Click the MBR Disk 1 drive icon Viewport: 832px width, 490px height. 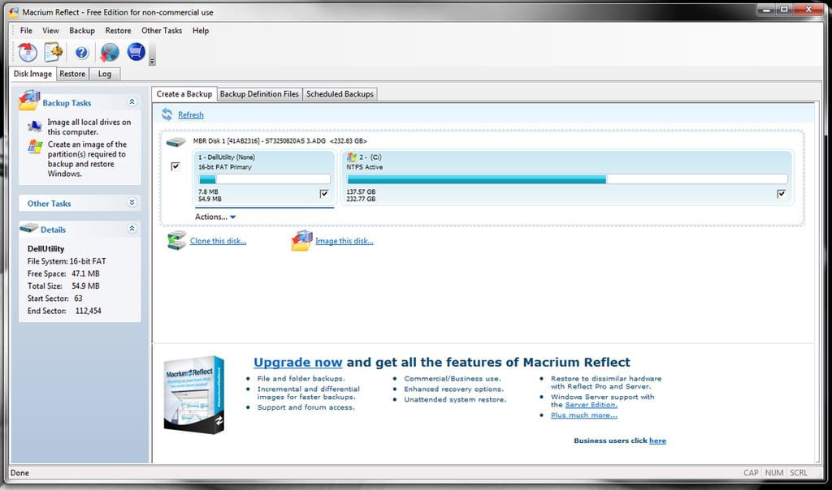click(x=175, y=142)
